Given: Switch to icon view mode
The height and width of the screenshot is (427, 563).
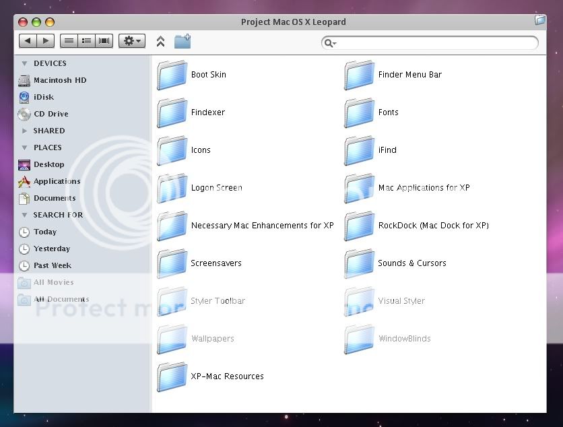Looking at the screenshot, I should 69,41.
